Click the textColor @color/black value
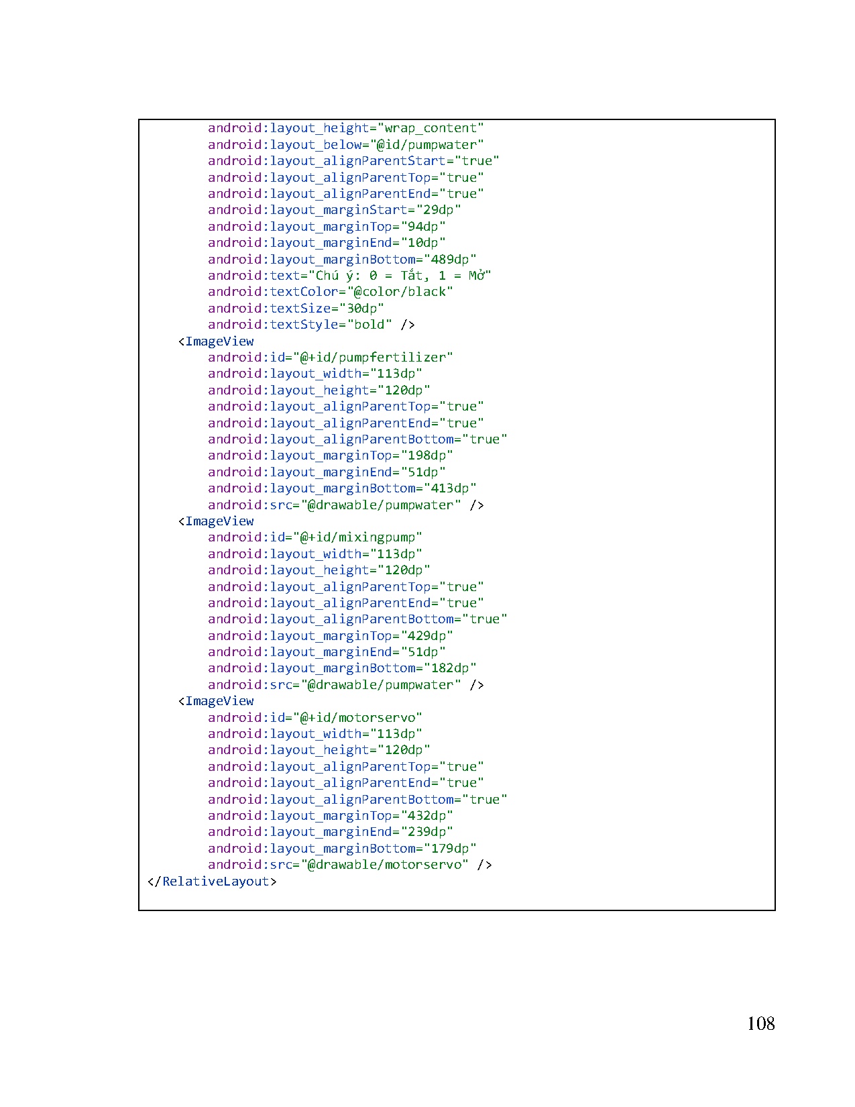This screenshot has height=1107, width=855. click(x=400, y=292)
